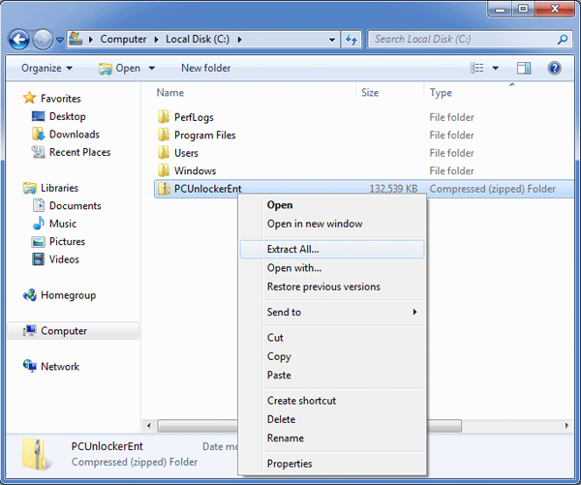
Task: Toggle the preview pane icon
Action: (x=524, y=68)
